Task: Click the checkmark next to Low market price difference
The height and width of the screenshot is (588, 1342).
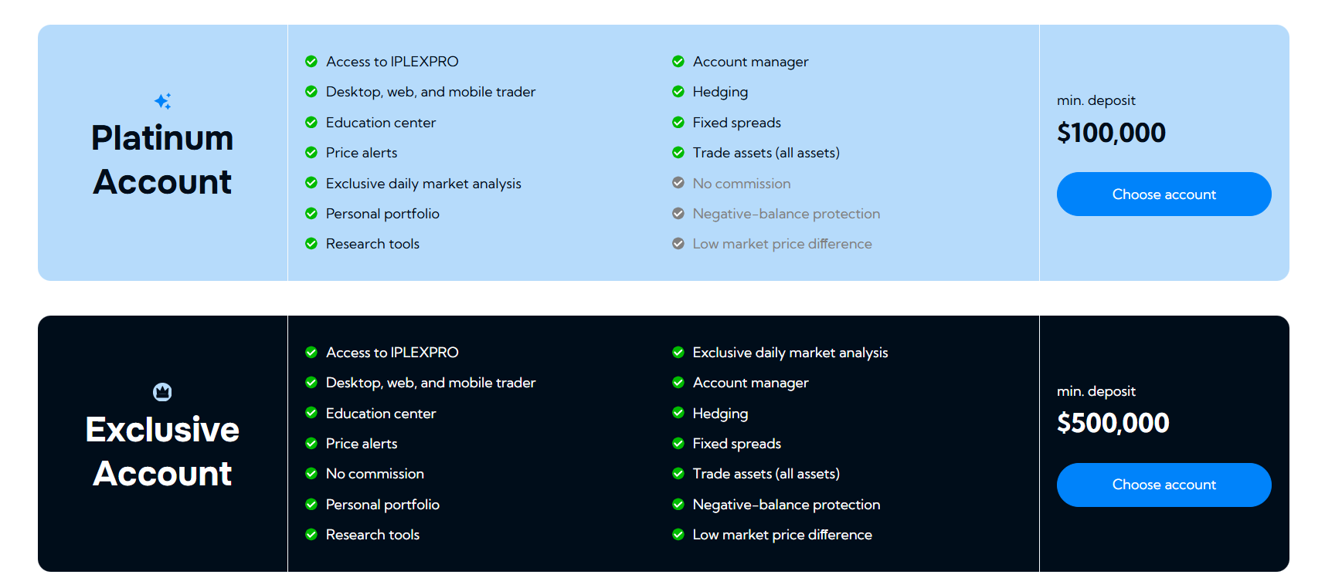Action: pos(678,534)
